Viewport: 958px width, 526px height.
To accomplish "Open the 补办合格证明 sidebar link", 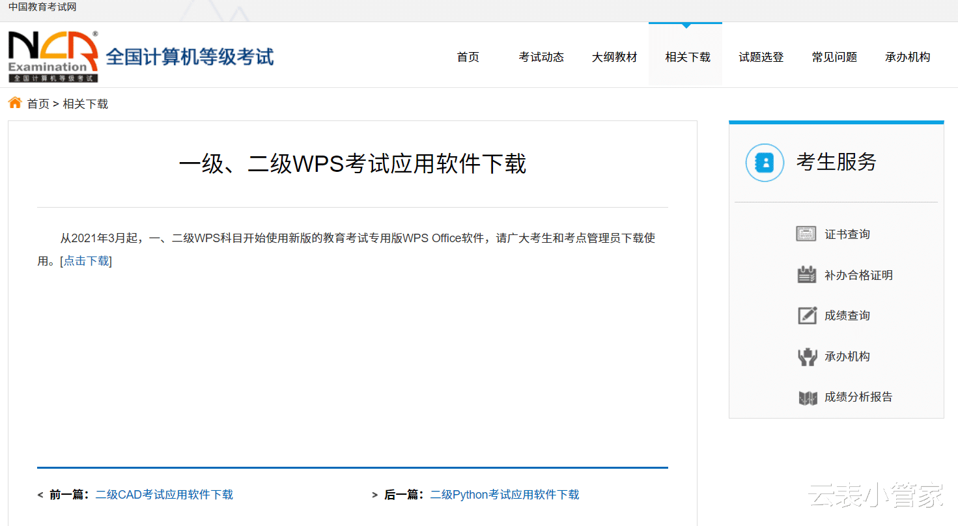I will [x=858, y=275].
